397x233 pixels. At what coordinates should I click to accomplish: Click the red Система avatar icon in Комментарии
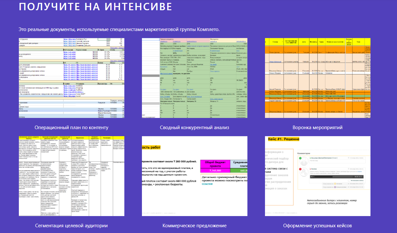(300, 168)
